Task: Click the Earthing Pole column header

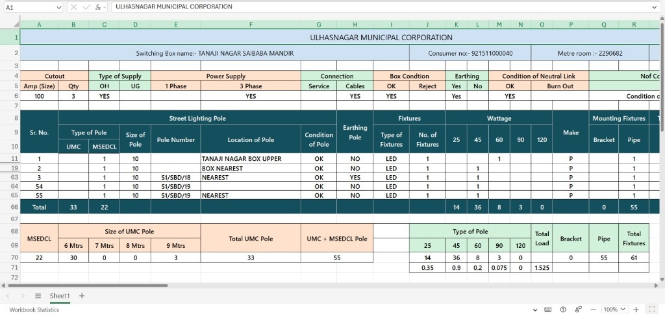Action: tap(355, 132)
